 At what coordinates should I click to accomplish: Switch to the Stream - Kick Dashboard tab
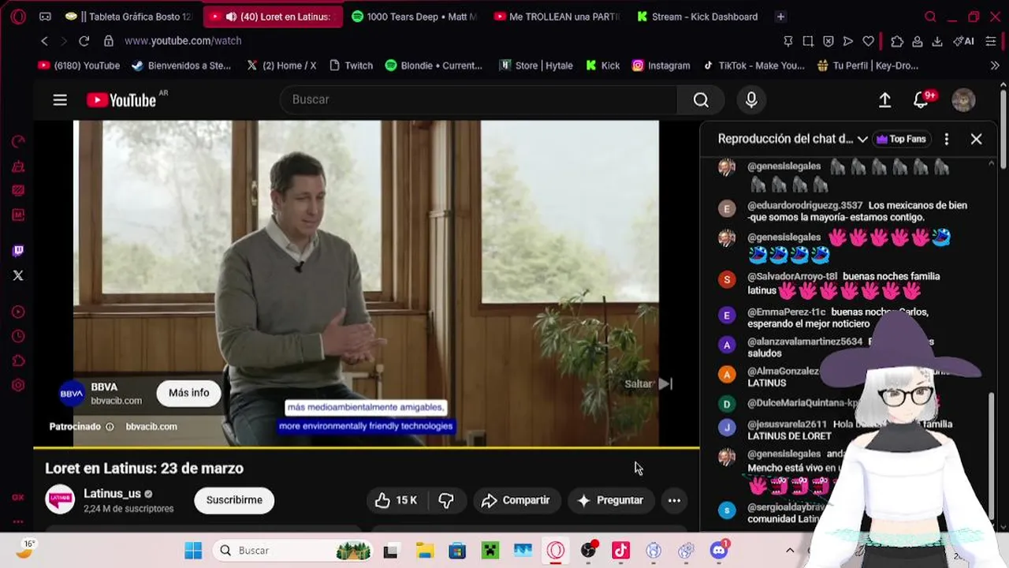(x=698, y=17)
